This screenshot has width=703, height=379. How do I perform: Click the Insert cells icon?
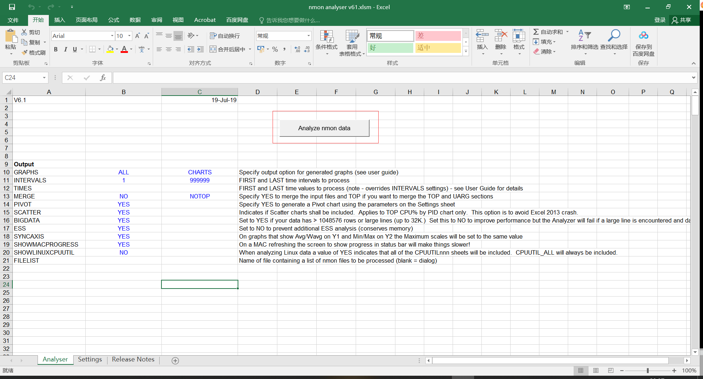tap(482, 36)
